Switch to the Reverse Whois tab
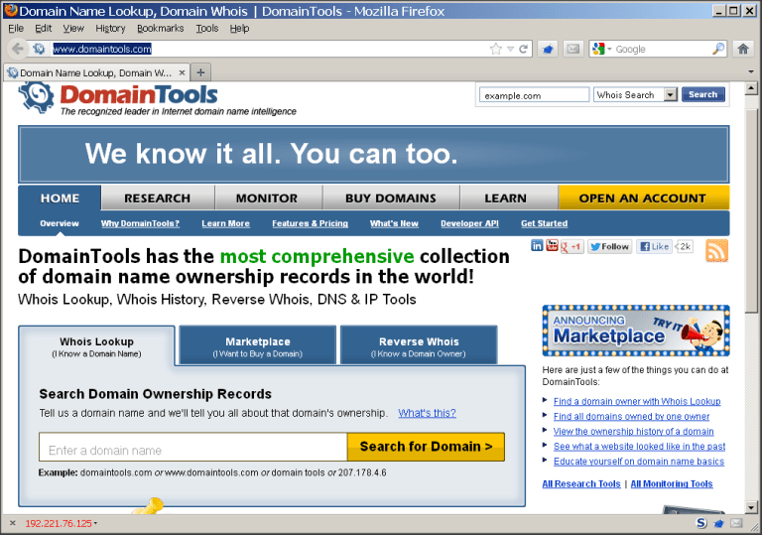762x535 pixels. tap(419, 345)
